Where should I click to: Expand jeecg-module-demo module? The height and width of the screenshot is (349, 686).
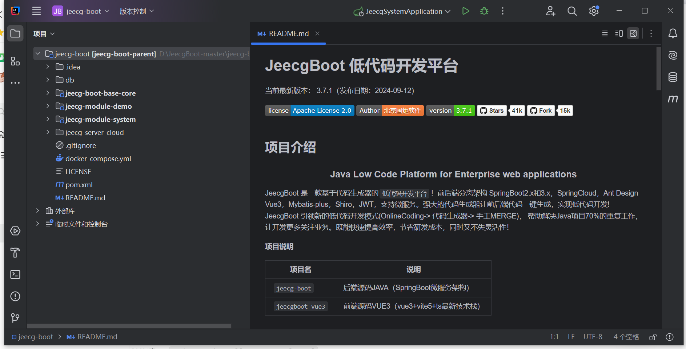pyautogui.click(x=48, y=106)
